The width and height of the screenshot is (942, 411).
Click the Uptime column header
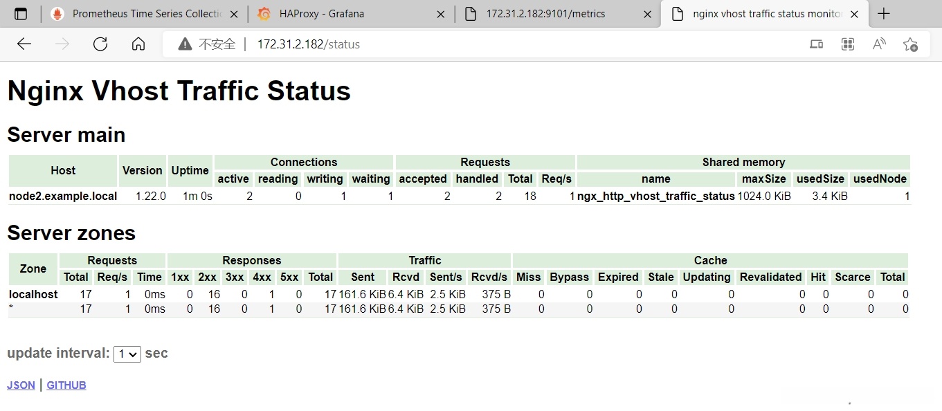(x=190, y=170)
